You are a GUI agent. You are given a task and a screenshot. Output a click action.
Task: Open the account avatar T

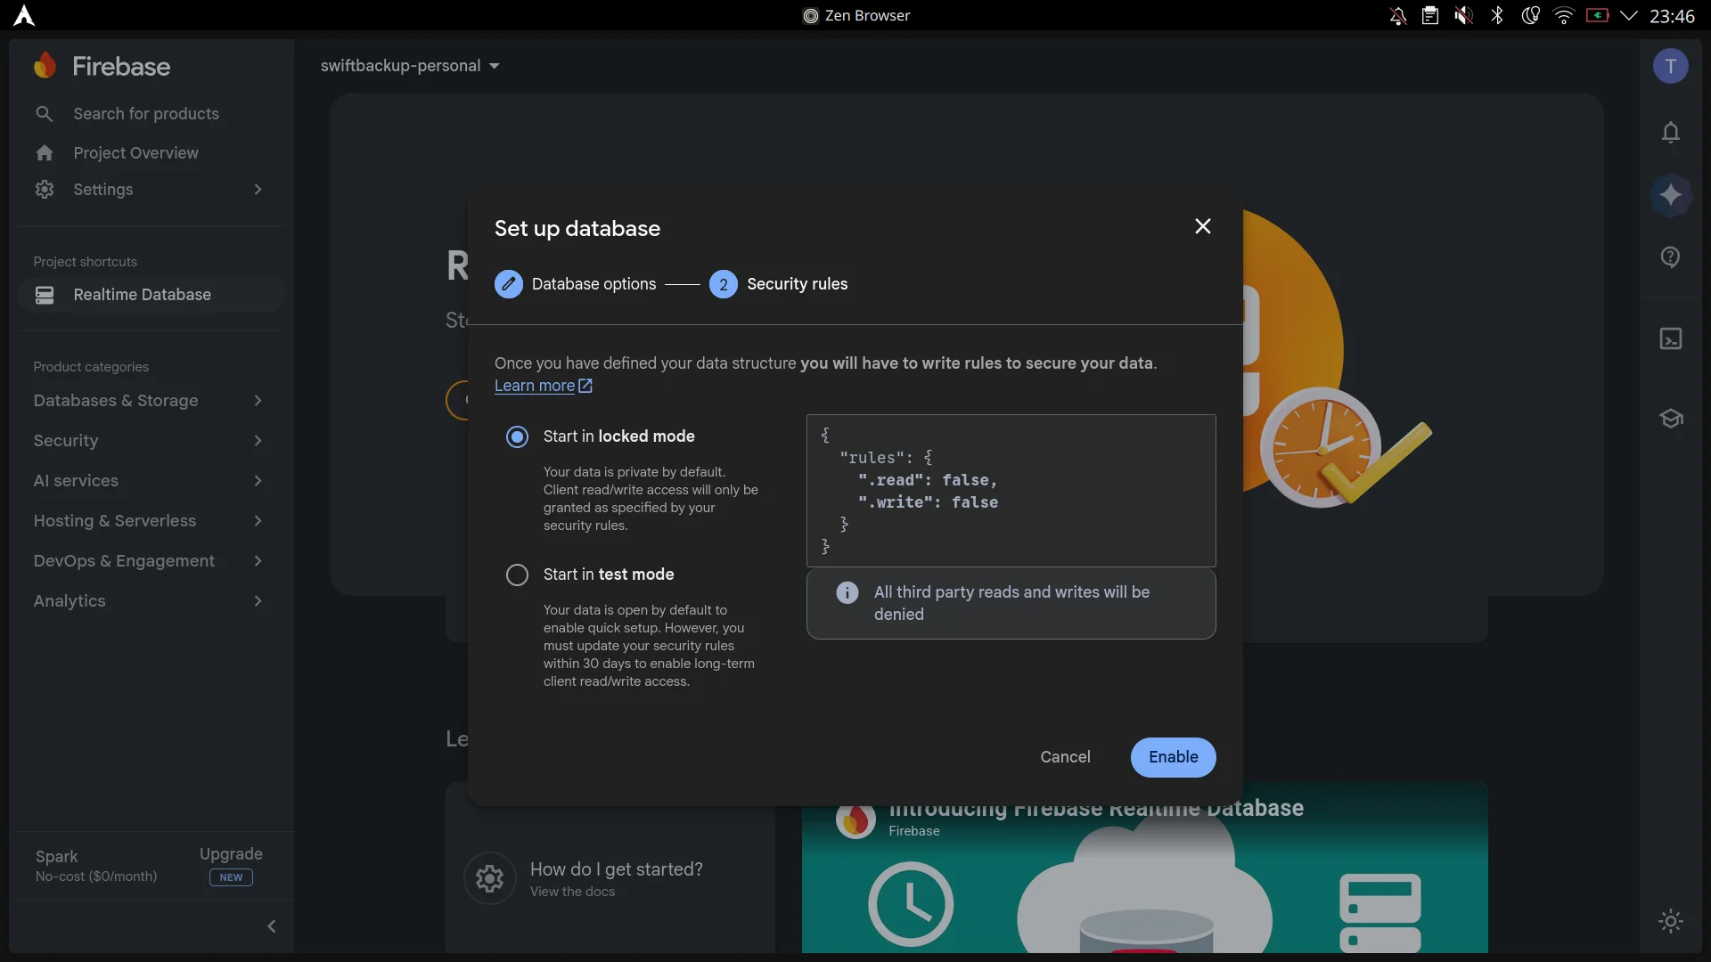pyautogui.click(x=1671, y=66)
